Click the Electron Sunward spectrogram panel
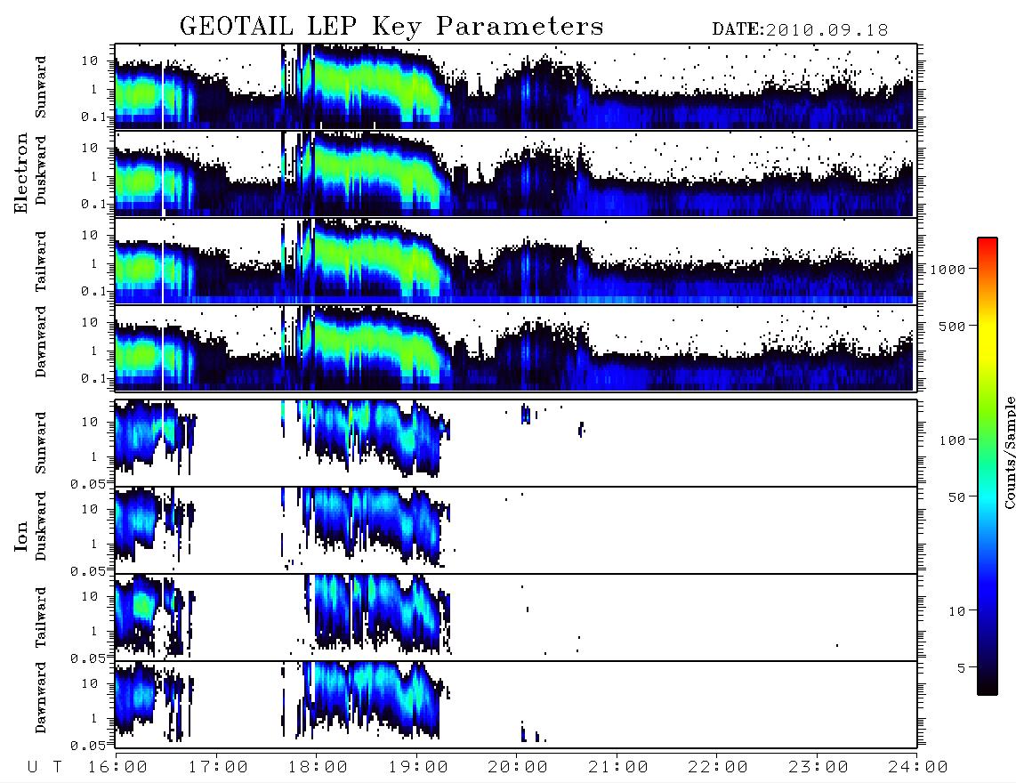 click(516, 86)
